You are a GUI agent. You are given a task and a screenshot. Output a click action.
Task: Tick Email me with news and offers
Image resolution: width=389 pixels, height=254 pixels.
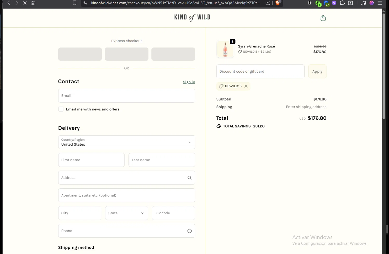[x=61, y=109]
